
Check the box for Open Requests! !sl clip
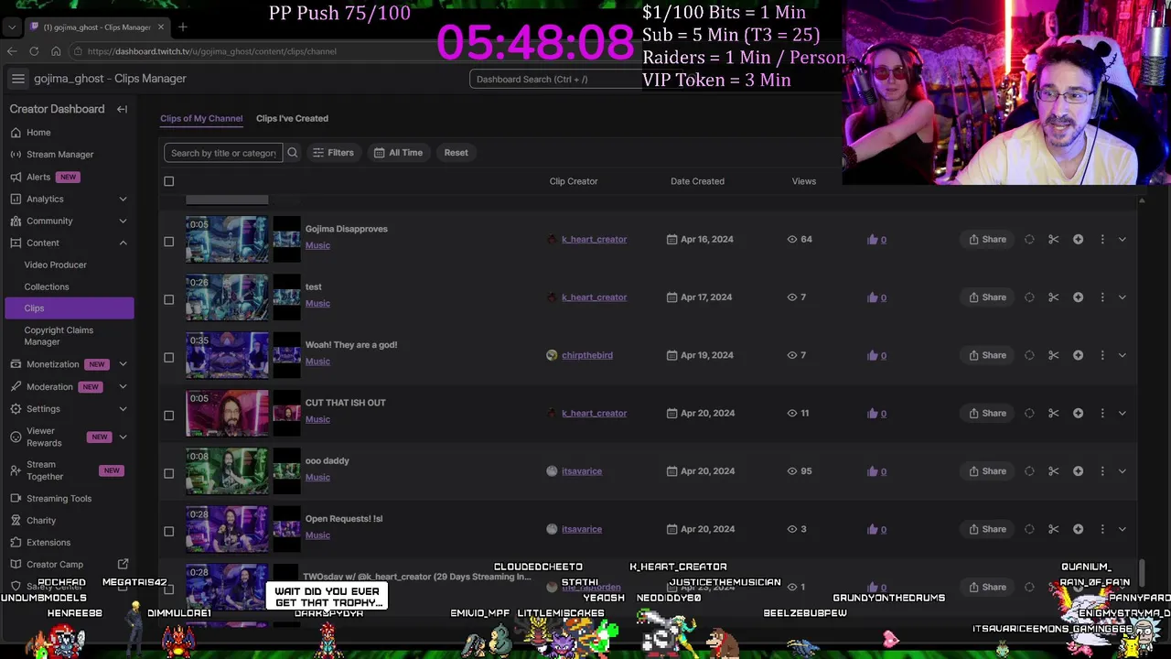coord(168,531)
